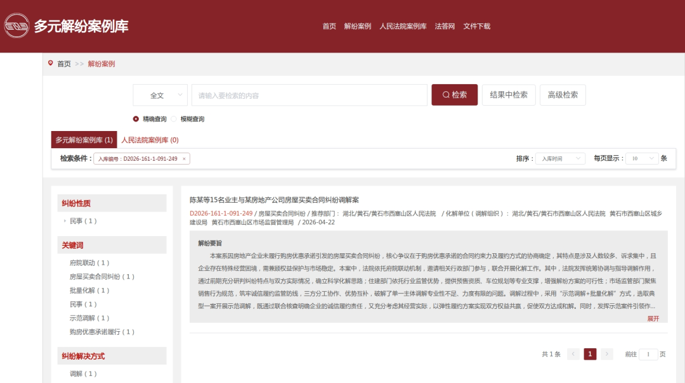This screenshot has width=685, height=383.
Task: Filter by keyword 示范调解 (1)
Action: pyautogui.click(x=89, y=318)
